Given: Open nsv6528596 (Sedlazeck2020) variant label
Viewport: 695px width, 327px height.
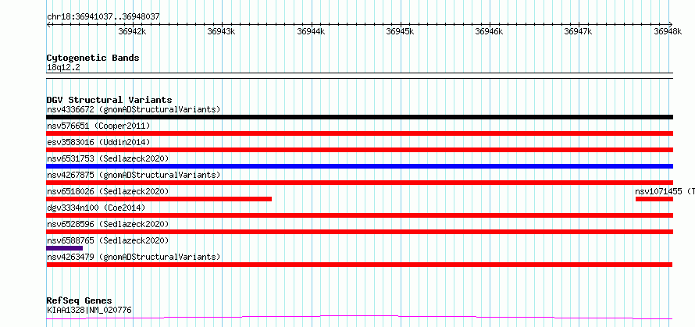Looking at the screenshot, I should click(108, 224).
